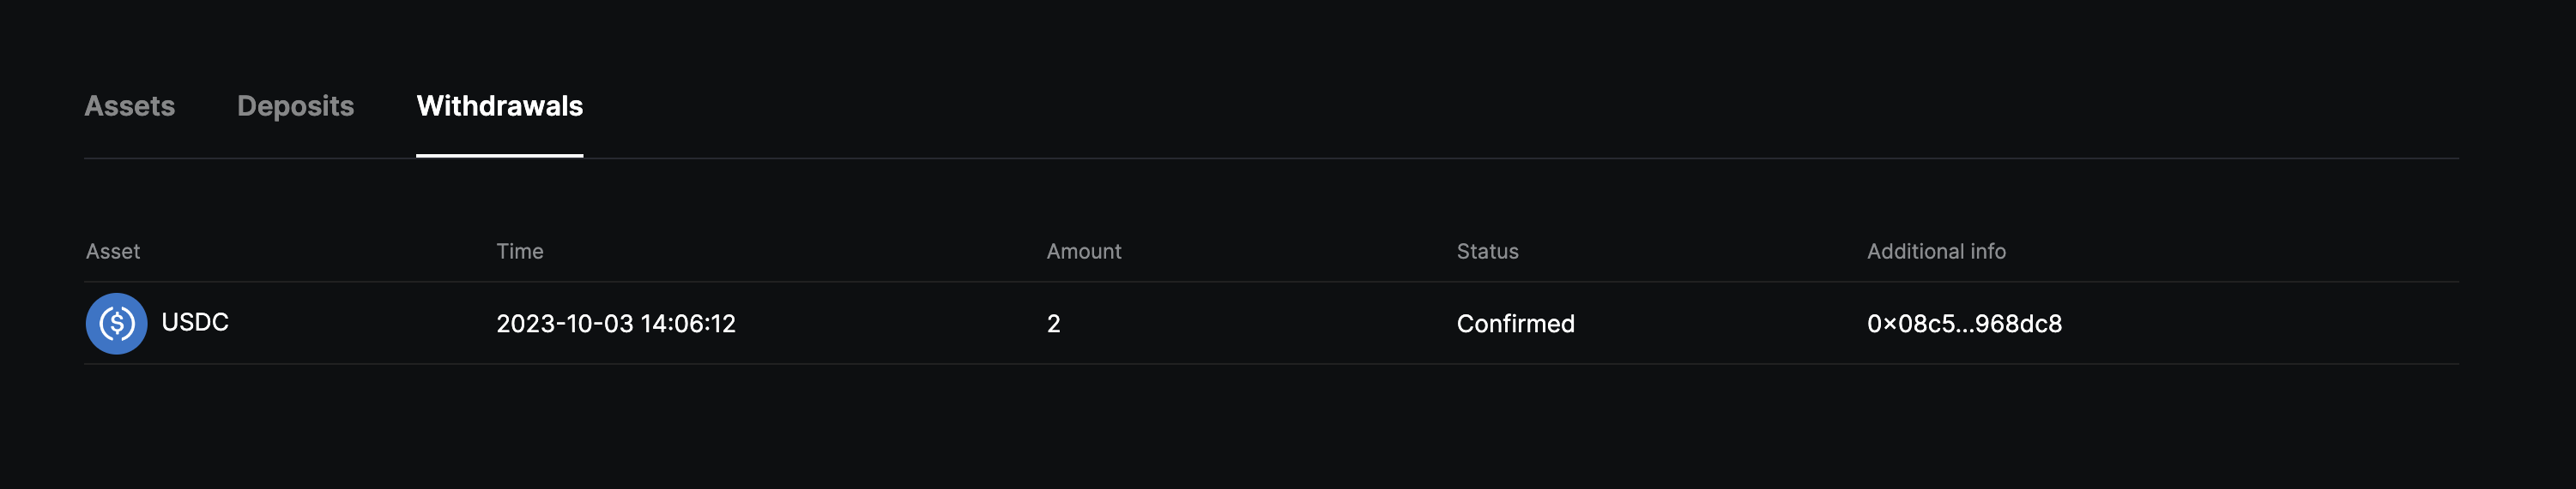Click the Amount column header
Screen dimensions: 2576x489
click(x=1084, y=252)
